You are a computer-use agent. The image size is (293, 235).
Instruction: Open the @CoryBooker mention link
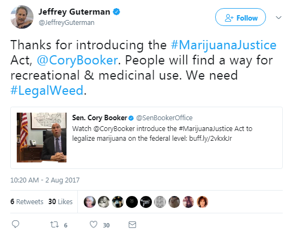(77, 60)
